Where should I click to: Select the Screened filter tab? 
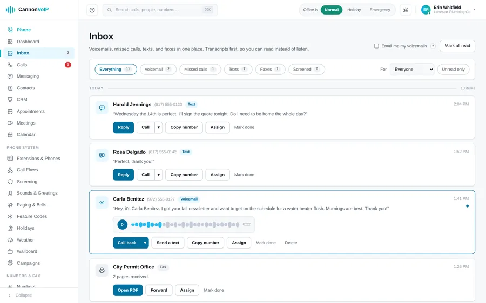307,70
